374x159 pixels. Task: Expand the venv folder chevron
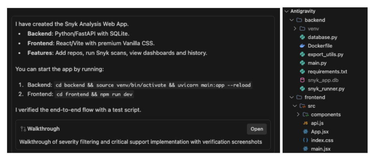pos(295,28)
